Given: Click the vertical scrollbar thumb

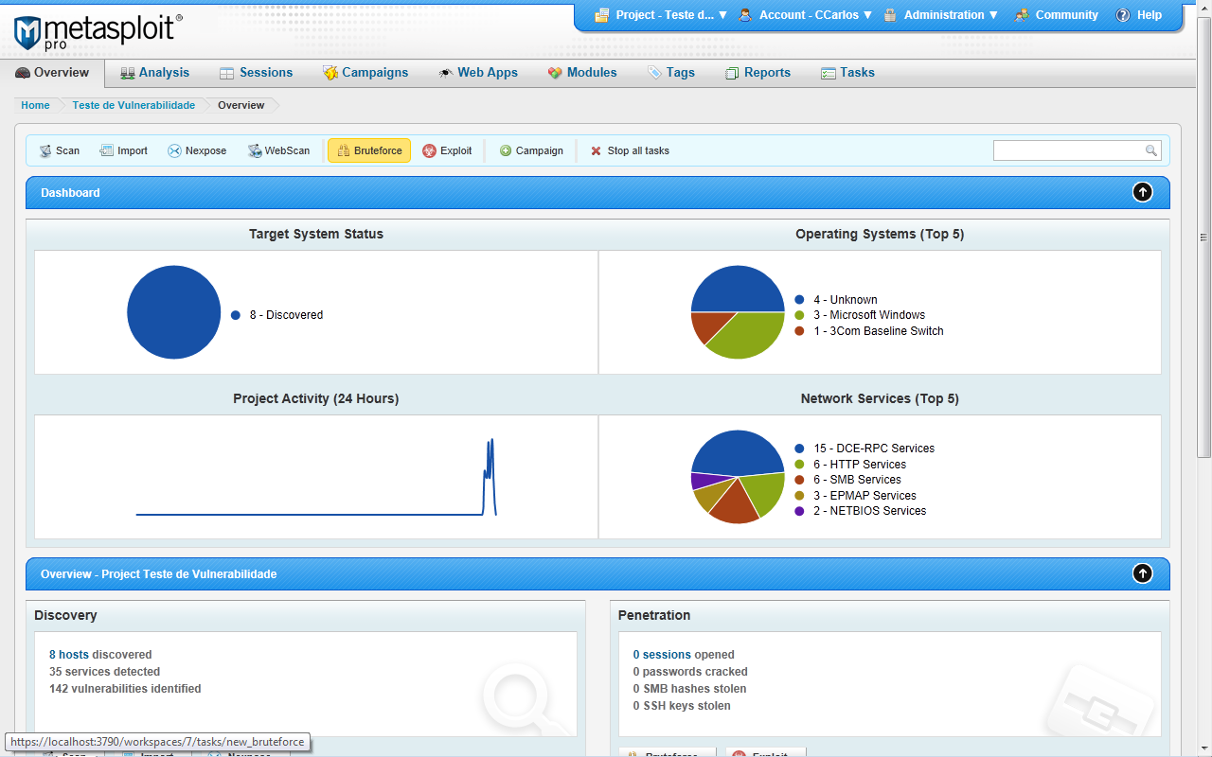Looking at the screenshot, I should click(1204, 237).
